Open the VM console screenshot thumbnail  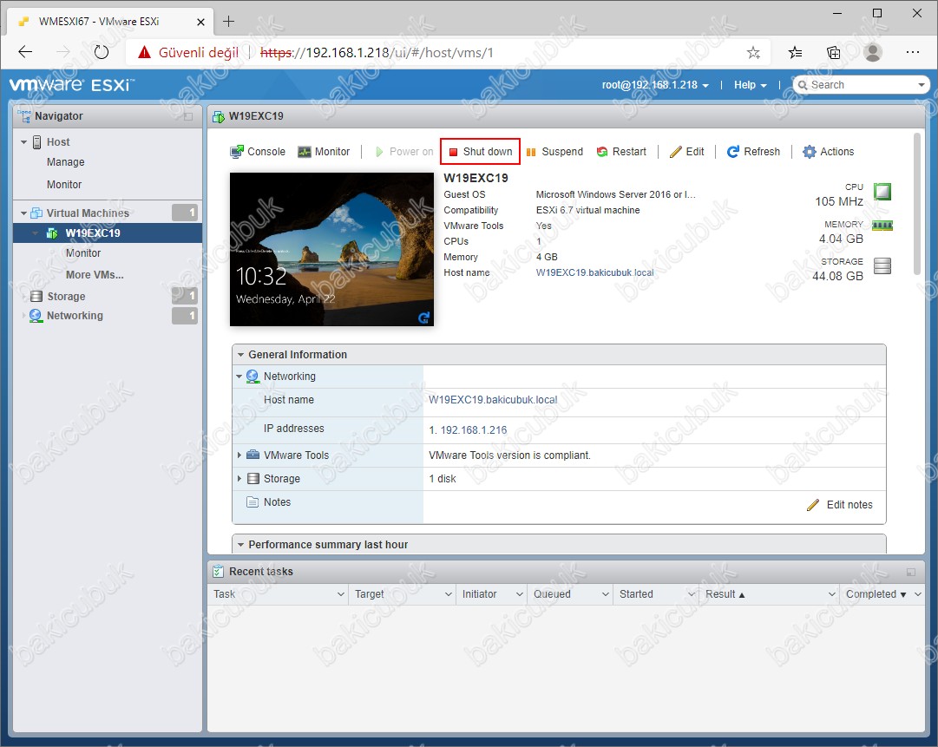coord(332,249)
